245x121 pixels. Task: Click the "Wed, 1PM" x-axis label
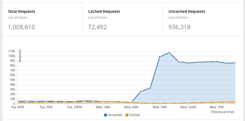click(x=217, y=107)
